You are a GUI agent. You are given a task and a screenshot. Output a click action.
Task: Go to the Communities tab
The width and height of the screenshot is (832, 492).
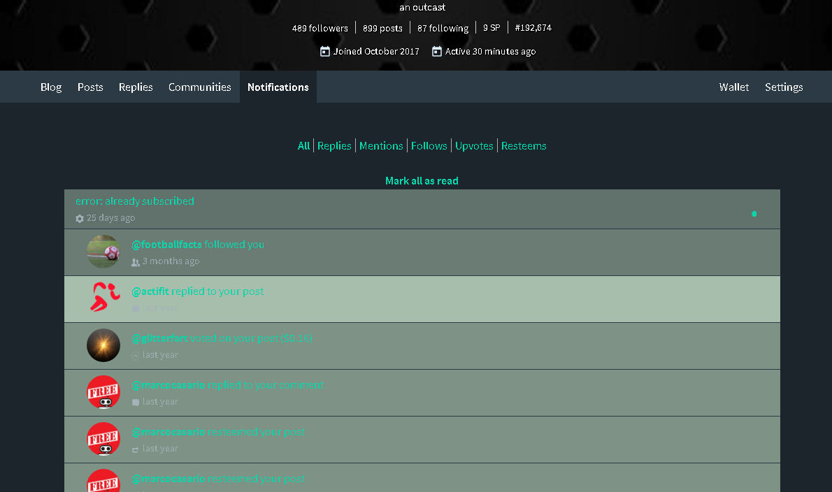click(199, 87)
